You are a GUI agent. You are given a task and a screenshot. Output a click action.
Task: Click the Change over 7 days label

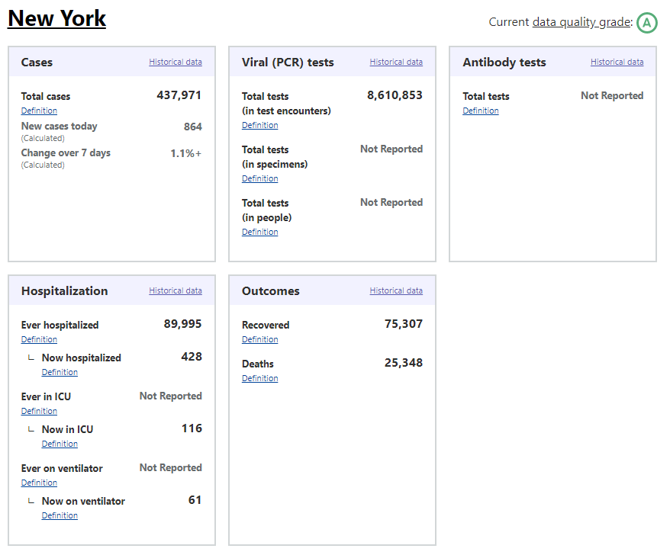point(66,152)
